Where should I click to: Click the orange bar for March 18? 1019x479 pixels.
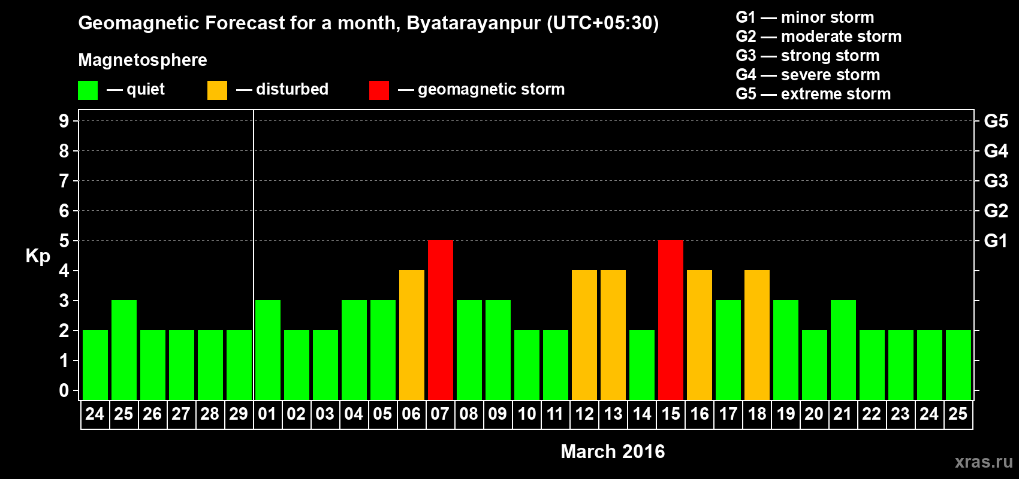click(757, 335)
